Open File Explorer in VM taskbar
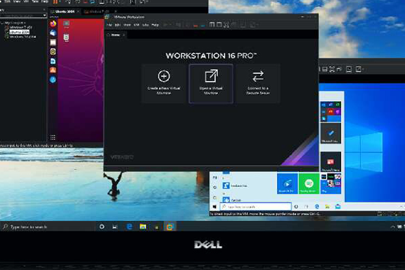This screenshot has height=270, width=405. [x=327, y=207]
